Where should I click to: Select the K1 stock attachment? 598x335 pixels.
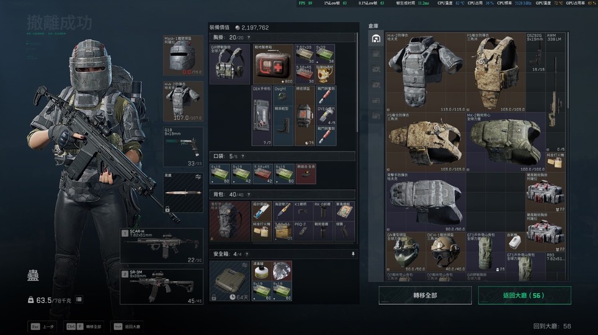pos(303,211)
